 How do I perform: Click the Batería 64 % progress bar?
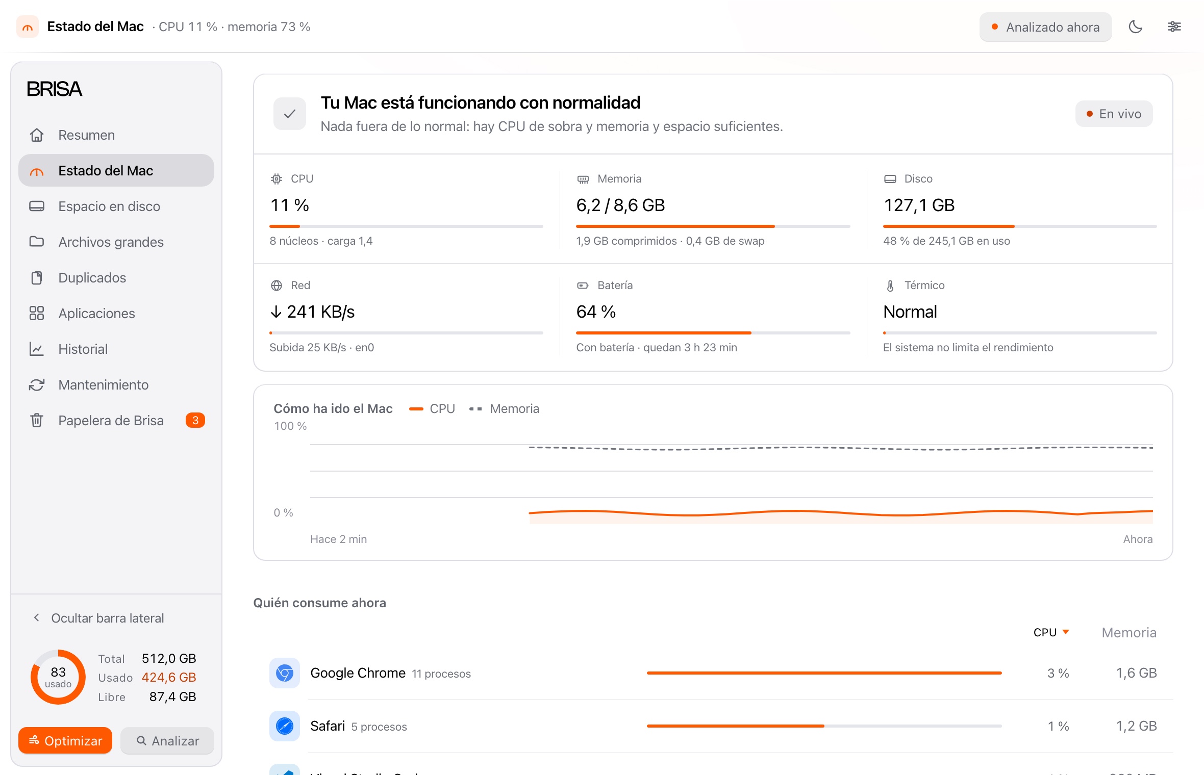(x=713, y=332)
